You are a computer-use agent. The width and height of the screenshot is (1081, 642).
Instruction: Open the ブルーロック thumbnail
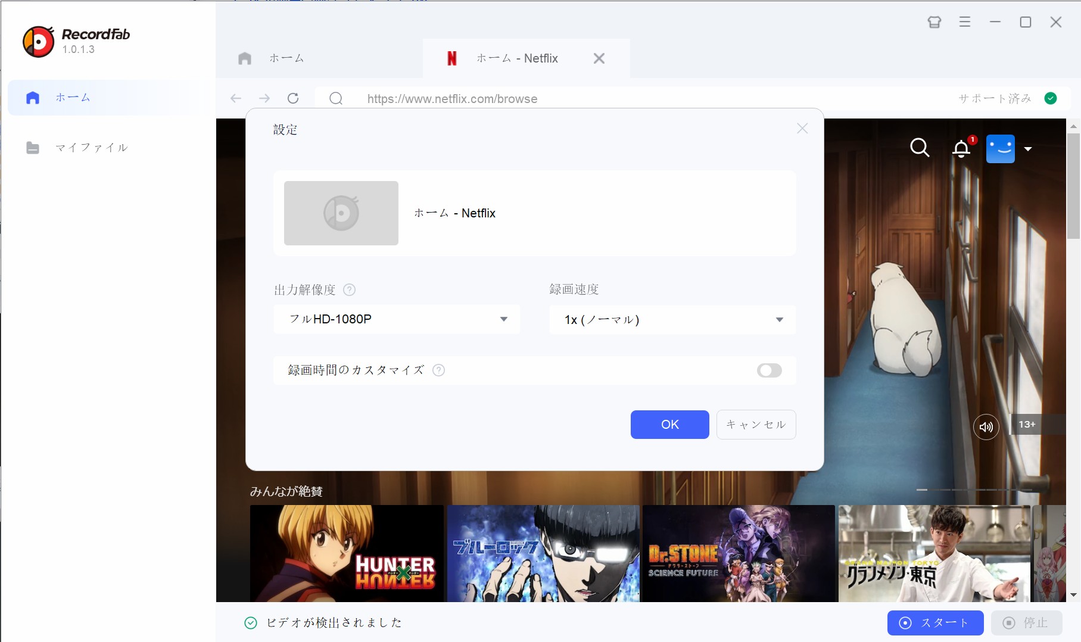tap(543, 554)
